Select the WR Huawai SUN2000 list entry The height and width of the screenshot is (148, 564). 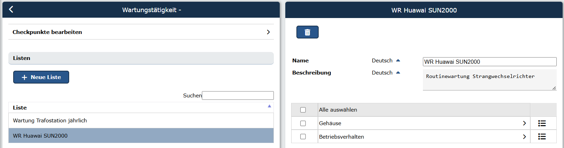pos(141,136)
